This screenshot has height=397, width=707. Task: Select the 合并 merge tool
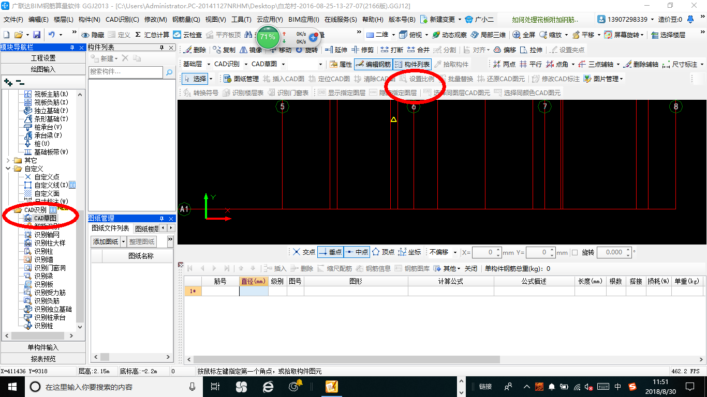418,50
